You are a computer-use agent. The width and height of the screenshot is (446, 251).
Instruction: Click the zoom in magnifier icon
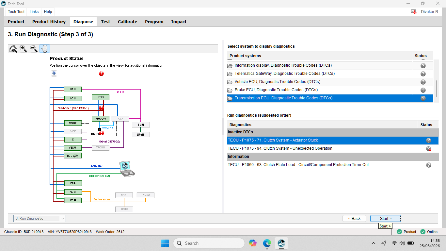[24, 49]
